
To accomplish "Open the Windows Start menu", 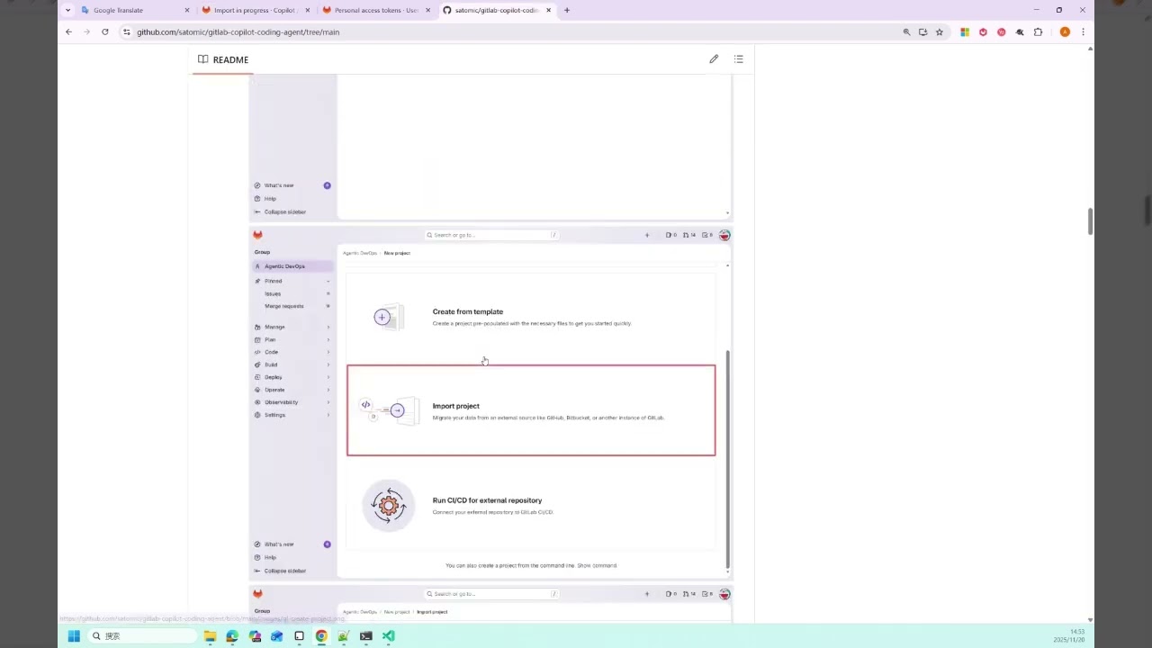I will (x=74, y=635).
